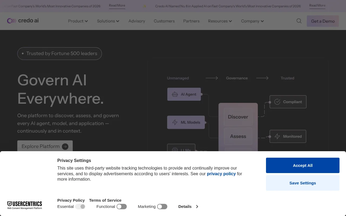
Task: Open the Partners page
Action: point(191,21)
